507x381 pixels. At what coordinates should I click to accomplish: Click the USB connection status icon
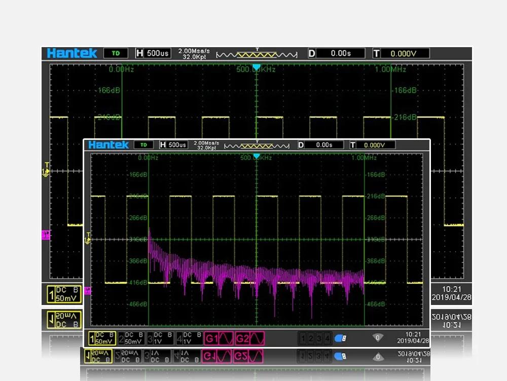[340, 338]
